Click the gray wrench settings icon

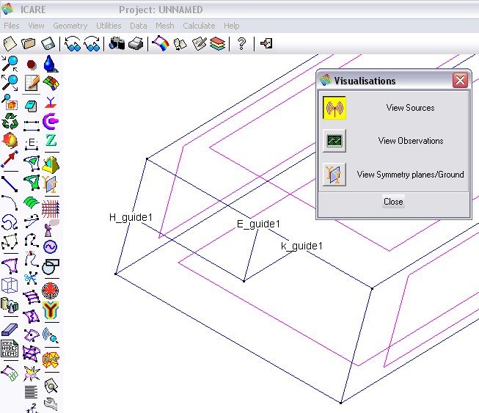(x=51, y=404)
